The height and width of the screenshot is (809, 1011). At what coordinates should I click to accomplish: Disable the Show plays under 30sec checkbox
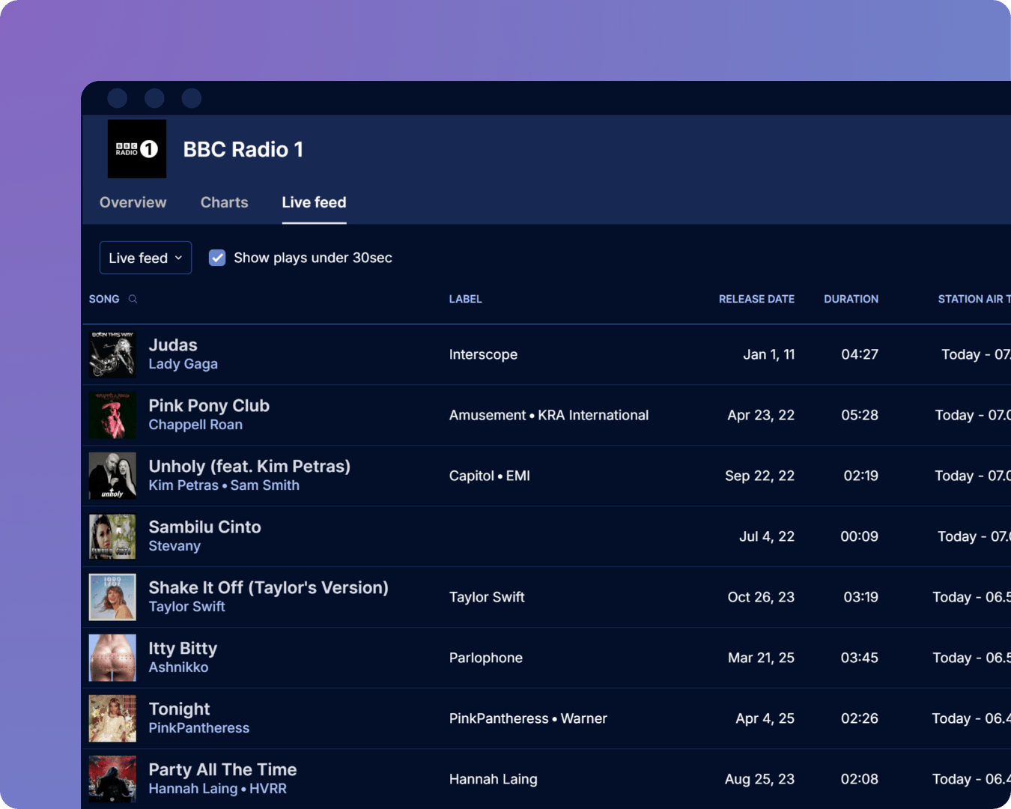coord(217,257)
